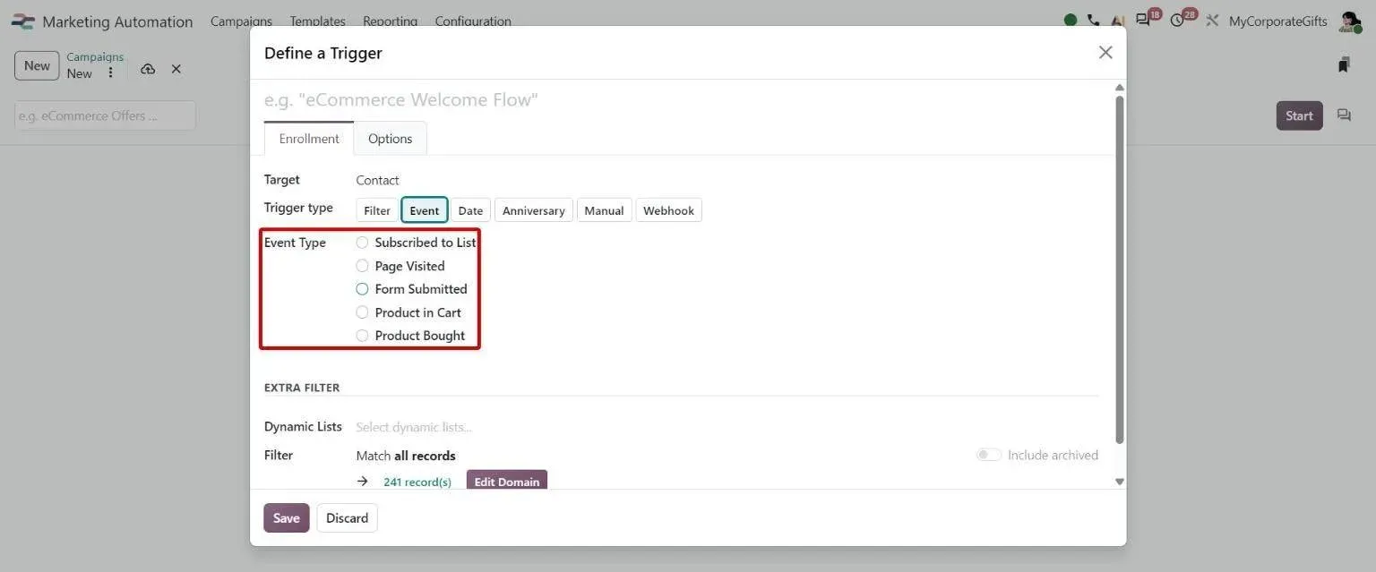Choose Anniversary trigger type
Viewport: 1376px width, 572px height.
coord(534,210)
